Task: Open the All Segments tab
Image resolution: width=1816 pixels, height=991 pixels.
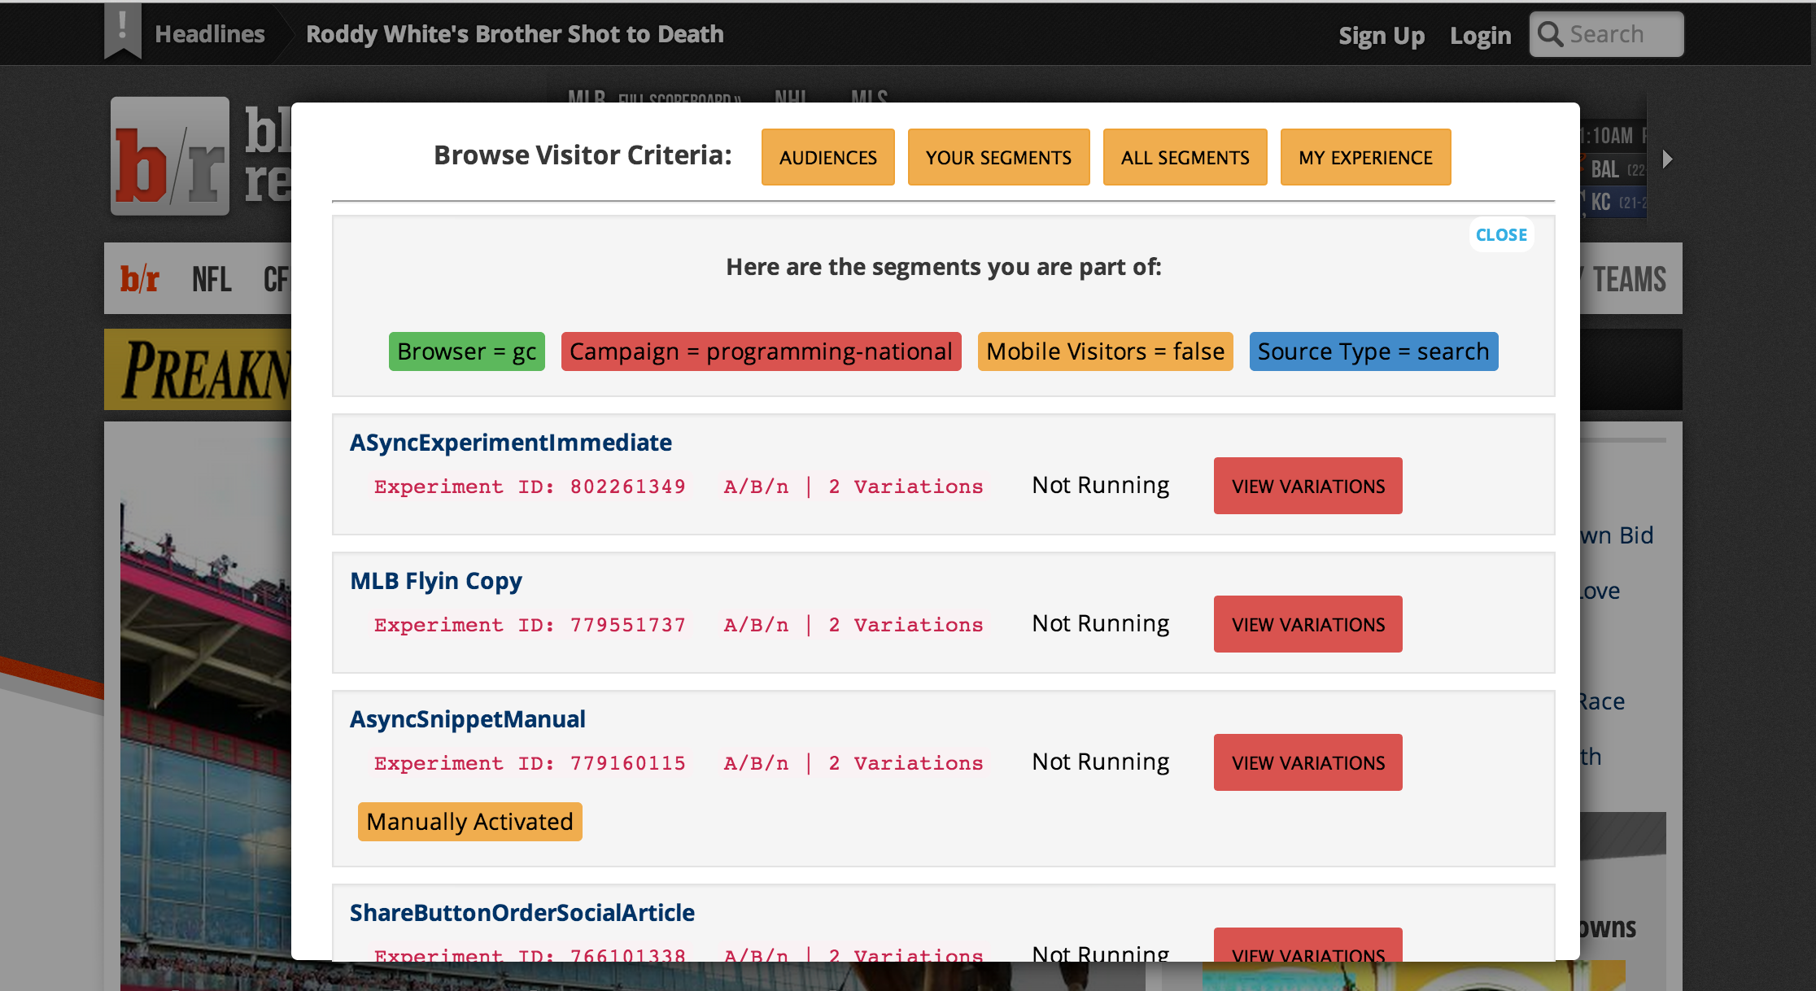Action: [x=1185, y=157]
